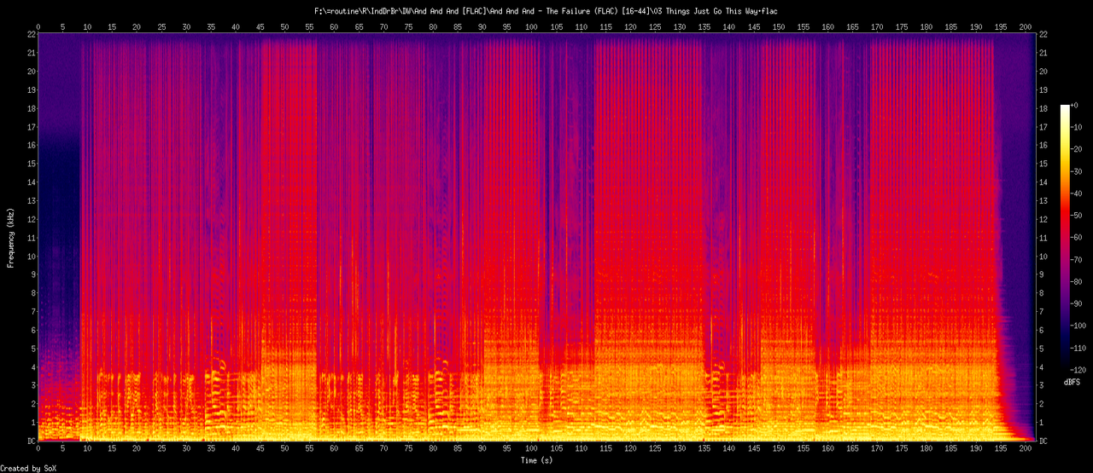Click the "-10" value on dBFS legend
Viewport: 1093px width, 473px height.
coord(1078,126)
